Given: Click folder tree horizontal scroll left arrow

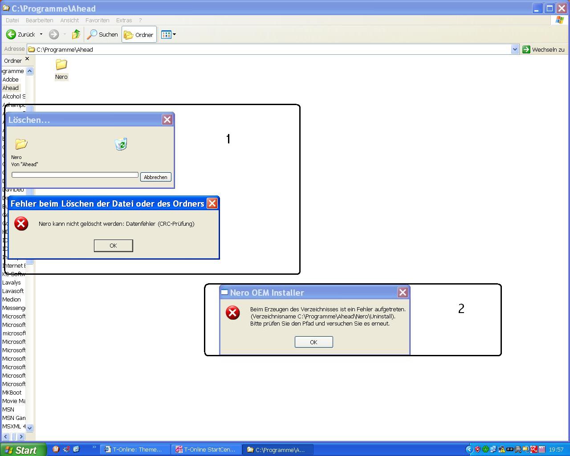Looking at the screenshot, I should pyautogui.click(x=6, y=437).
